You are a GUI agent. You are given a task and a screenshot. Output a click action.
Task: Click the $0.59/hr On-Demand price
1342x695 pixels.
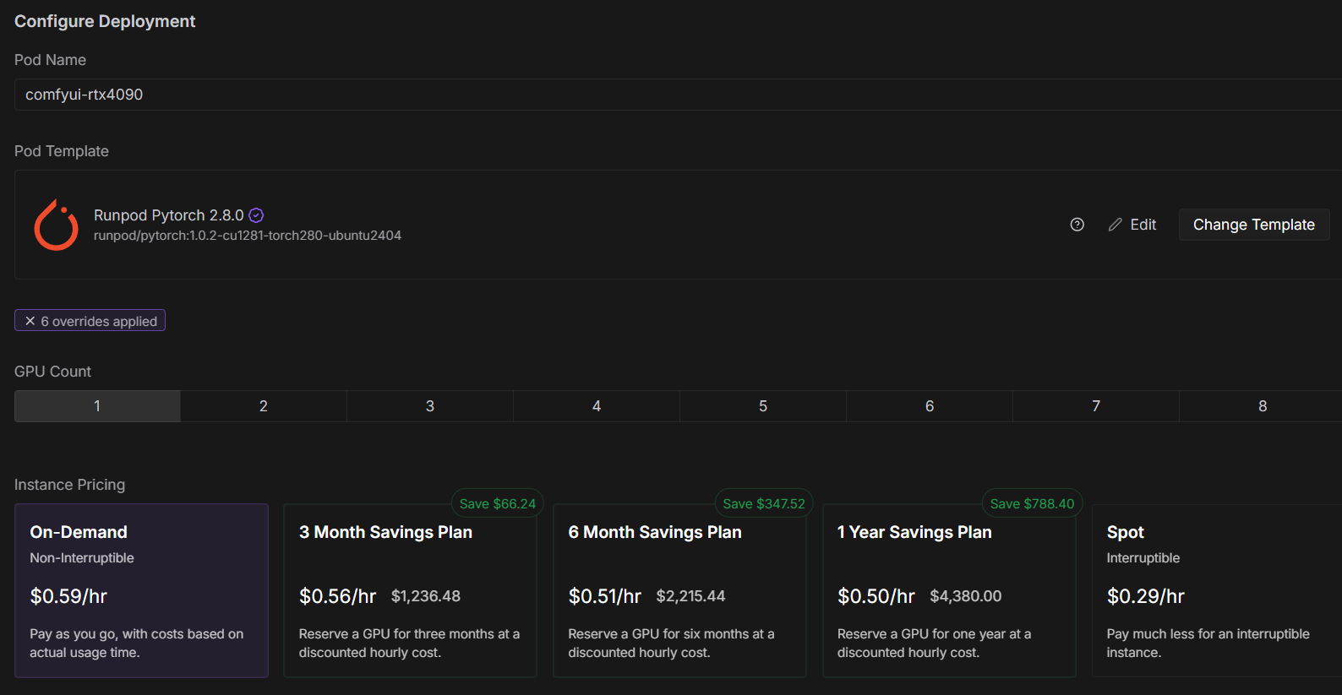[x=68, y=596]
